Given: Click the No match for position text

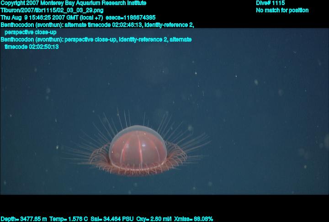Looking at the screenshot, I should (282, 11).
